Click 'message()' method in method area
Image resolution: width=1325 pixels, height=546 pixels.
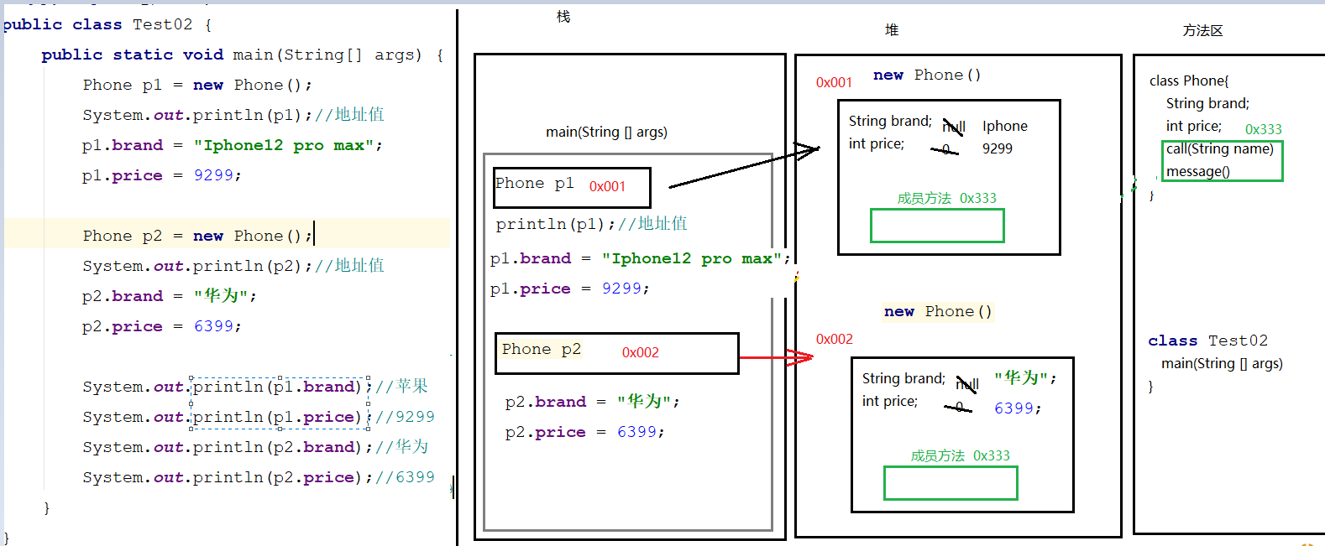pyautogui.click(x=1198, y=171)
